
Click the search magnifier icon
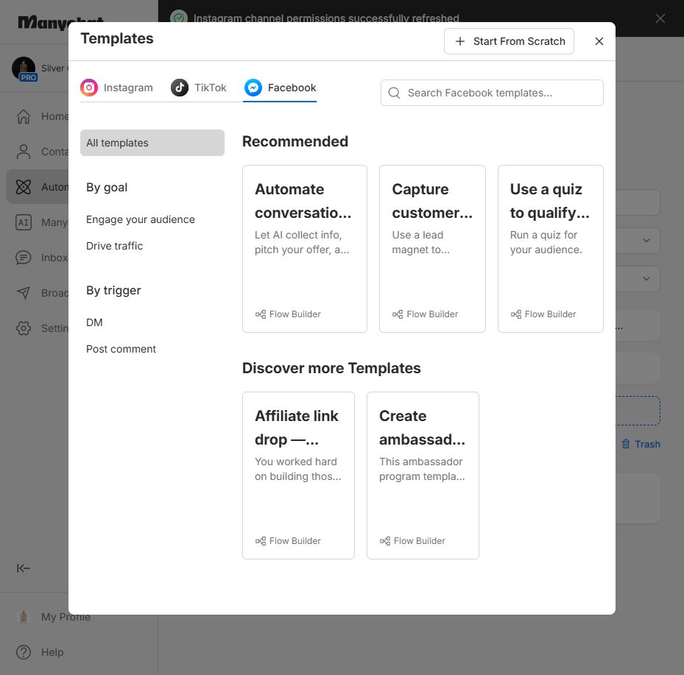pos(394,93)
